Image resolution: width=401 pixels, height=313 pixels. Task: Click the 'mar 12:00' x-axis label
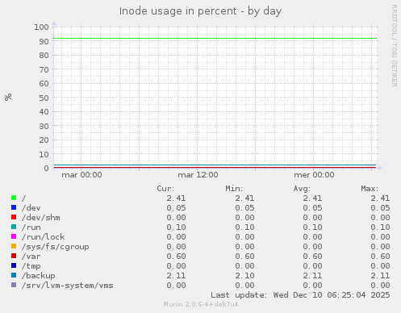click(x=198, y=175)
